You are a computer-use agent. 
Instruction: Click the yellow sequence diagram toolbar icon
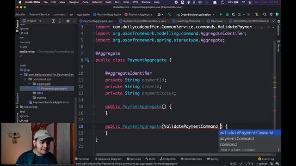tap(257, 14)
